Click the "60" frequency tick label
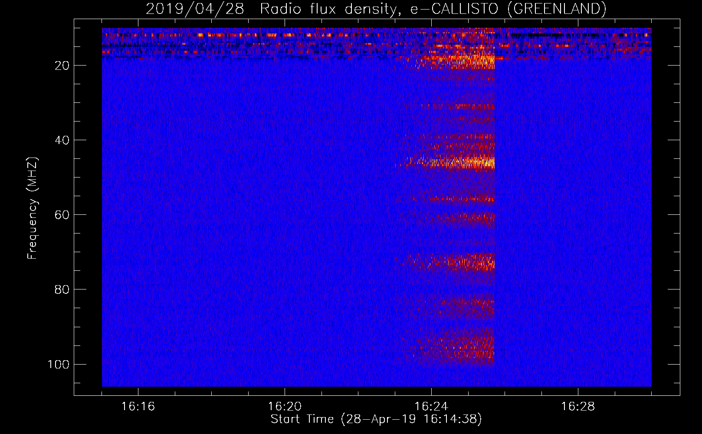The image size is (702, 434). [x=62, y=215]
